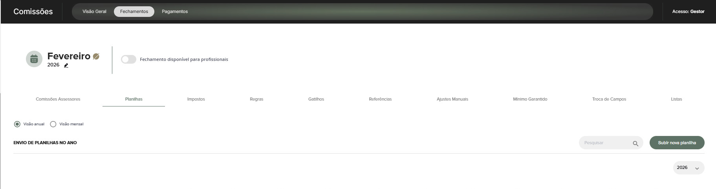Open the Comissões Assessores tab
Screen dimensions: 716x189
[x=58, y=99]
